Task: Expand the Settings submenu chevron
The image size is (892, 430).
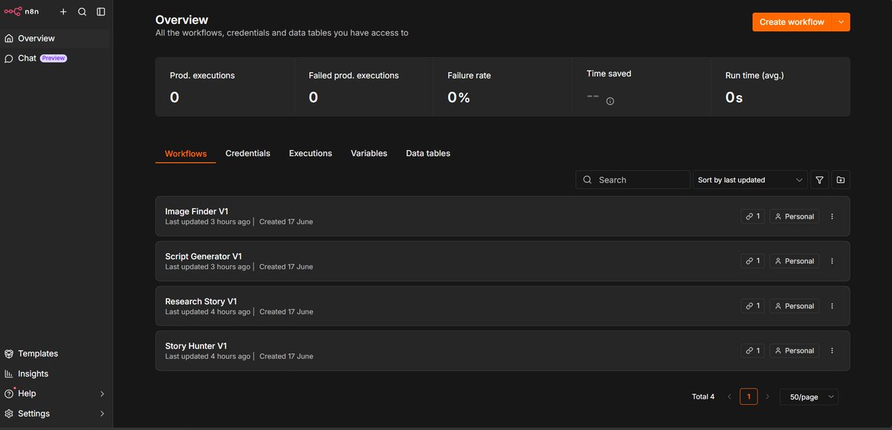Action: click(x=102, y=414)
